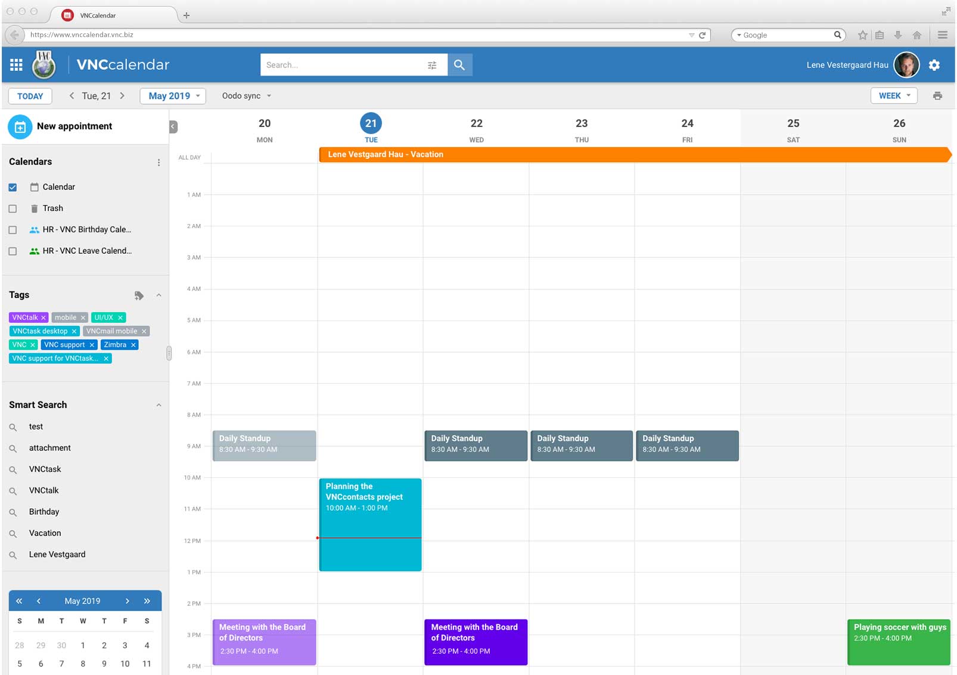Collapse the sidebar with arrow handle
This screenshot has width=957, height=675.
tap(173, 126)
